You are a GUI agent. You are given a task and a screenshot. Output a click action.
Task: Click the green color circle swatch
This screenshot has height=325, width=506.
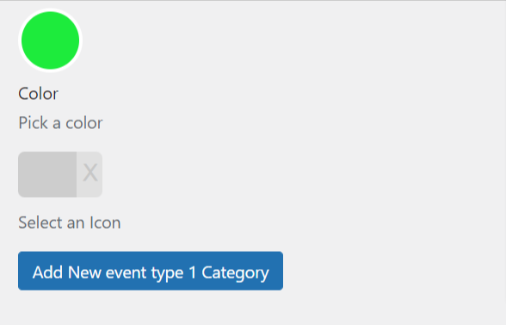click(50, 40)
